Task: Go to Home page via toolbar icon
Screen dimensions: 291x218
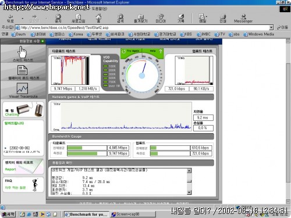Action: coord(98,19)
